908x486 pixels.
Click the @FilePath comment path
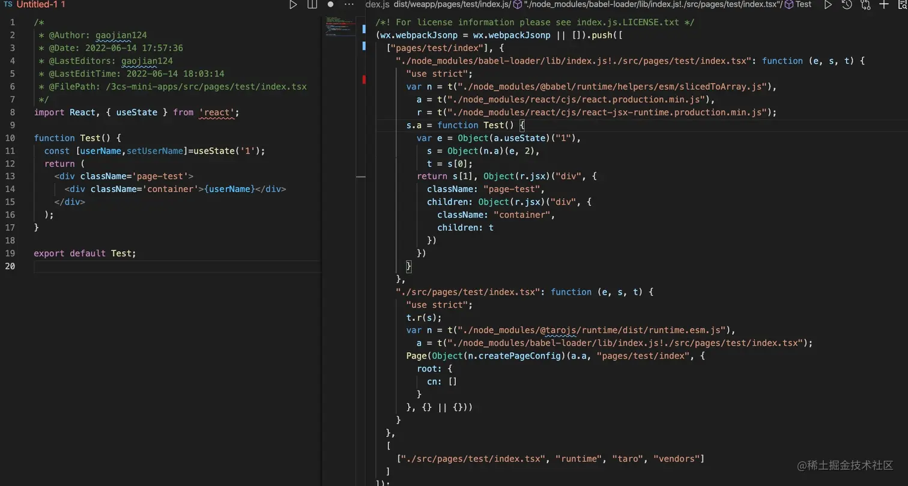pyautogui.click(x=206, y=86)
